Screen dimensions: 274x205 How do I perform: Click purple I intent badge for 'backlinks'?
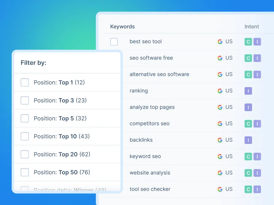point(248,140)
